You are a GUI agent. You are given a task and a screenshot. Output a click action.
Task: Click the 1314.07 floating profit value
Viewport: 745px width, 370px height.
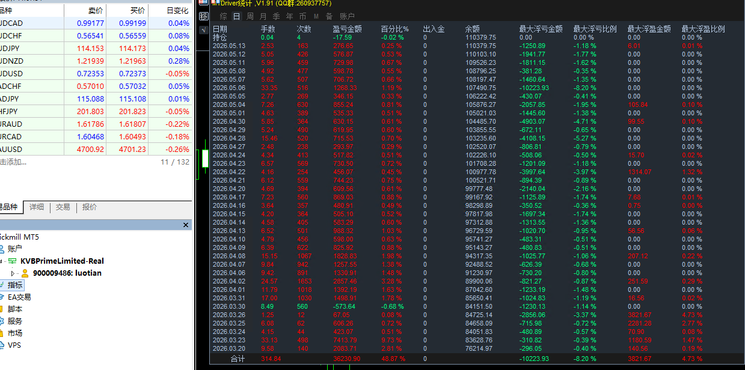(639, 172)
